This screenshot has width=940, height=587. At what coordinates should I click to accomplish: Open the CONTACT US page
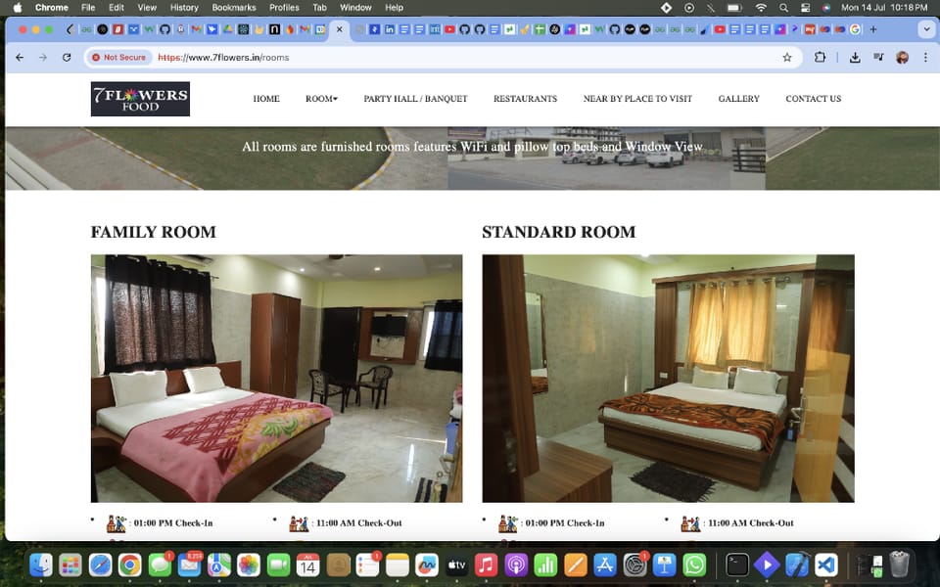[814, 99]
